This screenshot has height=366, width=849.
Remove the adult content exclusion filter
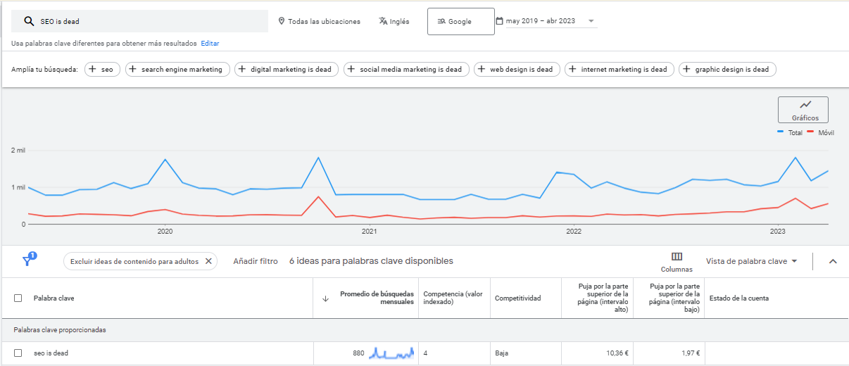pyautogui.click(x=208, y=261)
